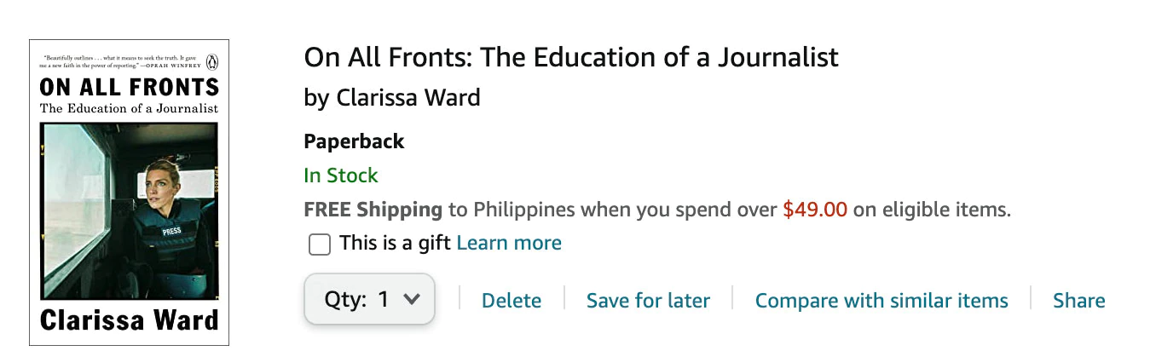The width and height of the screenshot is (1156, 351).
Task: Check the "This is a gift" checkbox
Action: pyautogui.click(x=320, y=245)
